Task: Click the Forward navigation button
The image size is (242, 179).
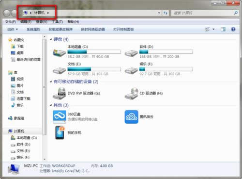Action: (14, 13)
